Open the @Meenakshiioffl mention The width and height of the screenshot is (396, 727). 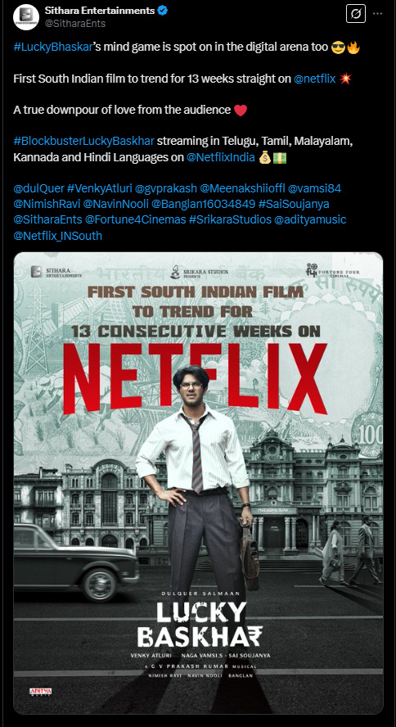(x=242, y=188)
